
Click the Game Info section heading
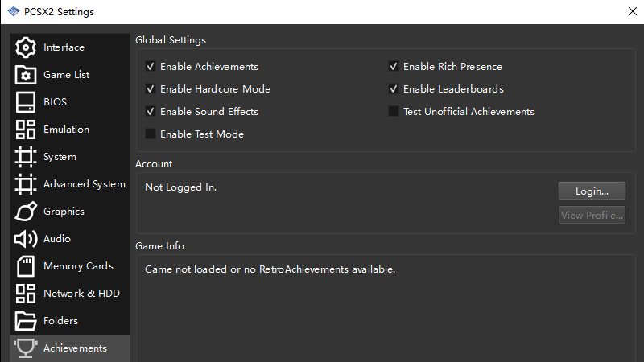click(x=159, y=246)
